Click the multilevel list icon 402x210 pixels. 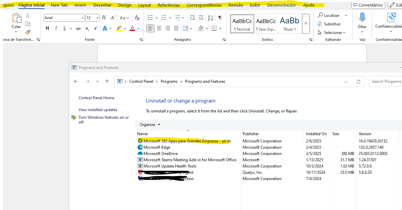[x=178, y=18]
